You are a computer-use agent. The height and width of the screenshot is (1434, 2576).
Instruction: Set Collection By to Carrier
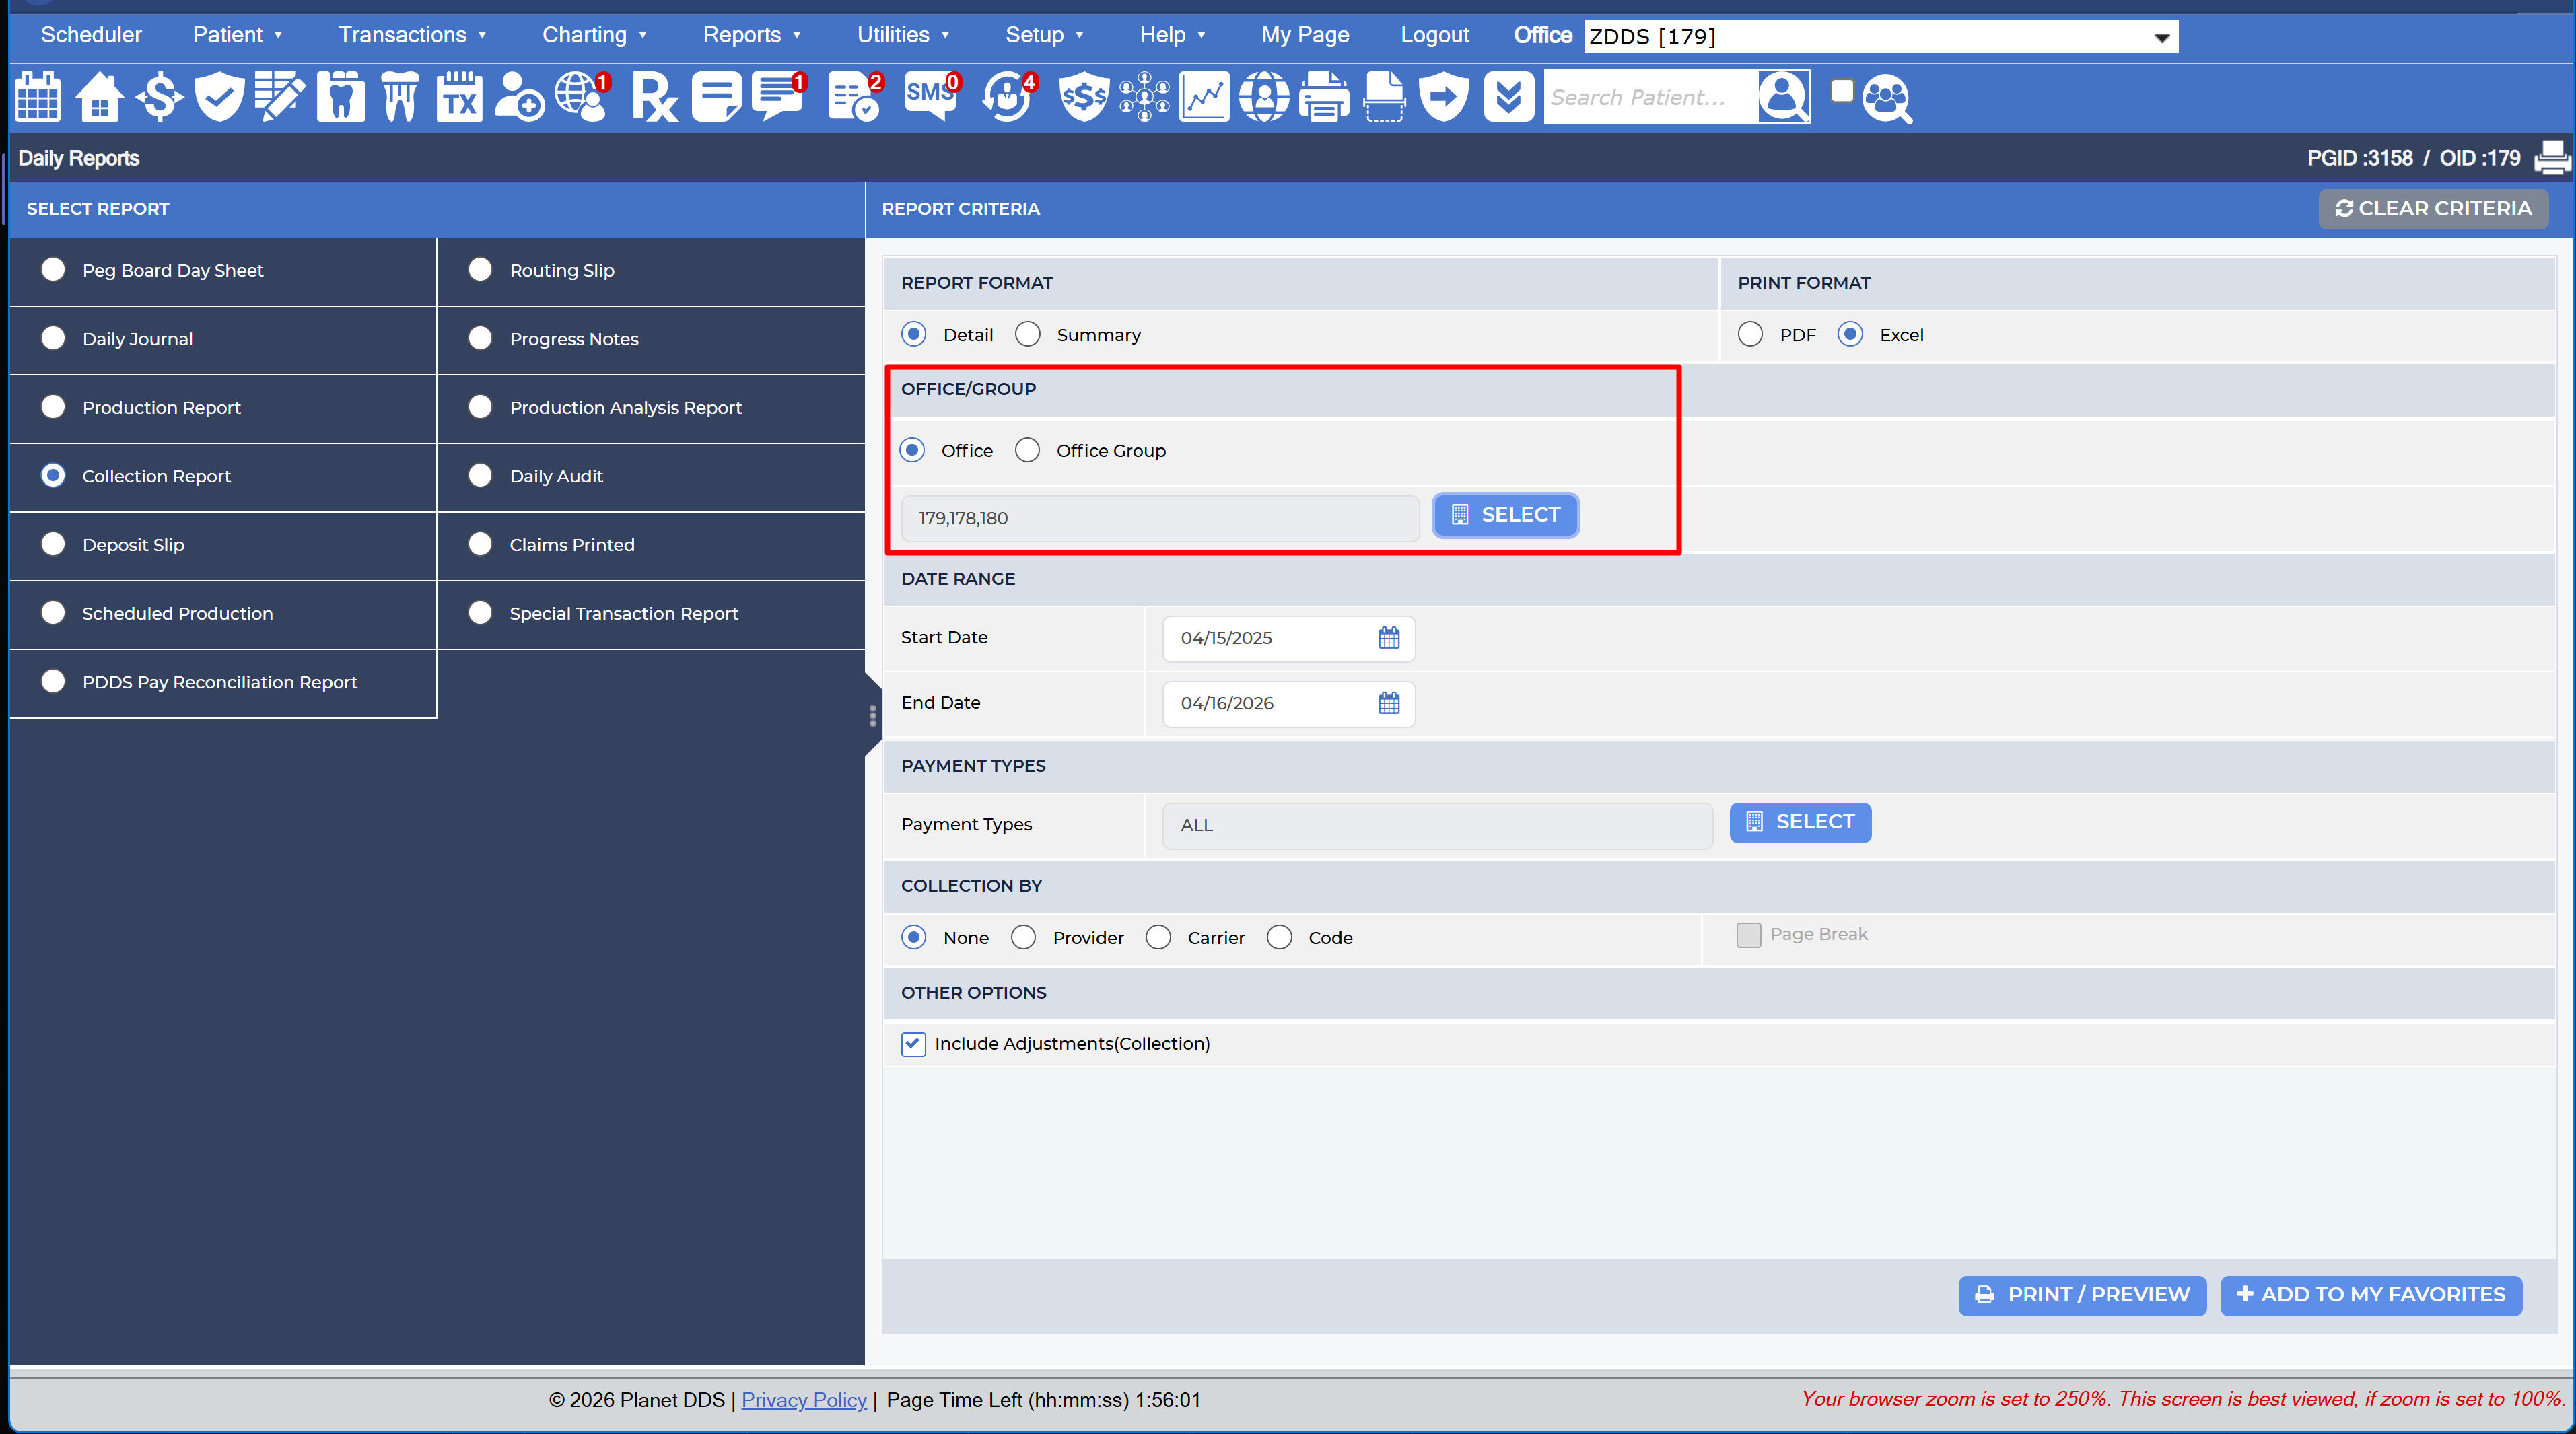(x=1158, y=937)
